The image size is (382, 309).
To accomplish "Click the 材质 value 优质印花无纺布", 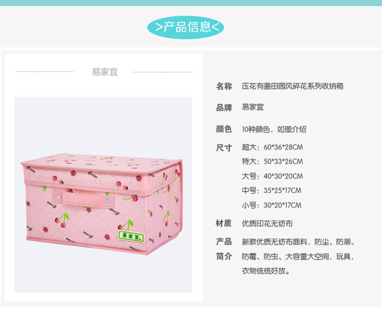I will pyautogui.click(x=267, y=223).
